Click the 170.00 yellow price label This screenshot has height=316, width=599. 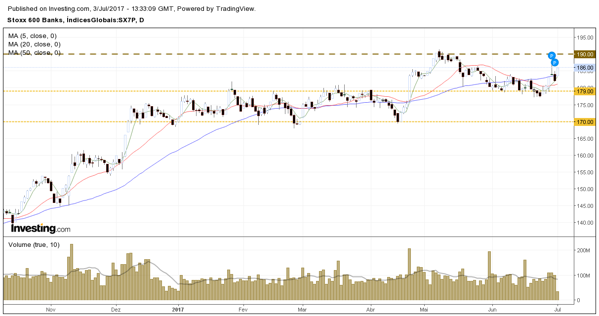(585, 121)
